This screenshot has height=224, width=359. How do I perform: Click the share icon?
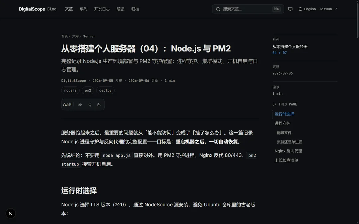[89, 105]
